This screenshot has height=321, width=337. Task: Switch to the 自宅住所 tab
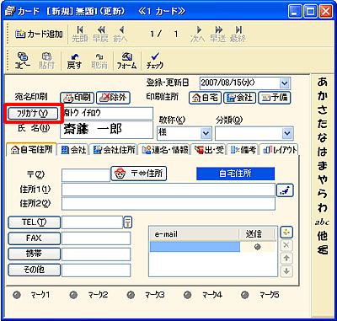pos(31,150)
